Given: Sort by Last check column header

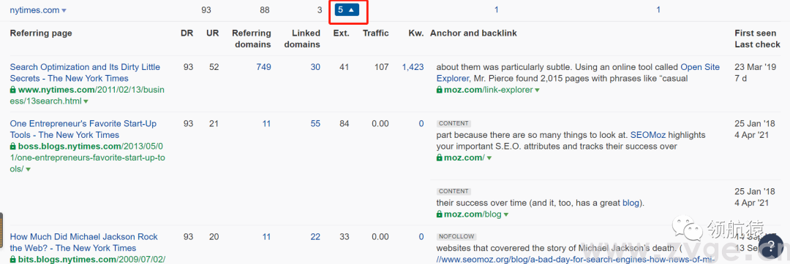Looking at the screenshot, I should (757, 44).
